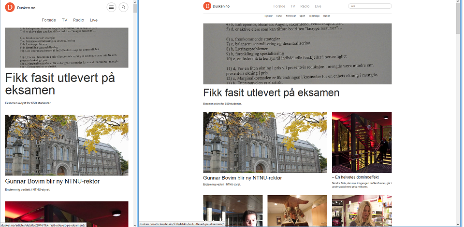Click Dusken.no site name in left window

click(26, 8)
